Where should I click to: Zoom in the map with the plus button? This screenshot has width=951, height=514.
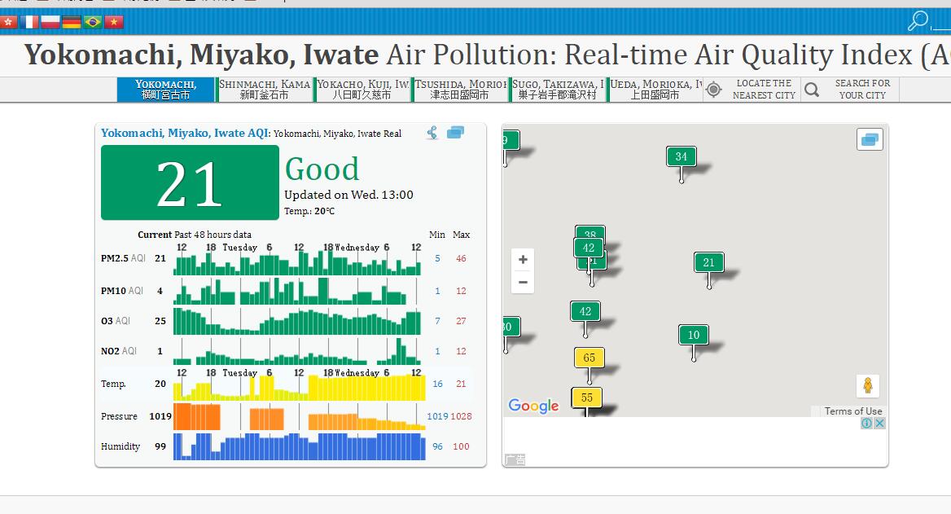coord(523,260)
